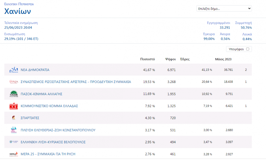Image resolution: width=266 pixels, height=160 pixels.
Task: Click the ΜέΡΑ25 party logo
Action: coord(14,154)
